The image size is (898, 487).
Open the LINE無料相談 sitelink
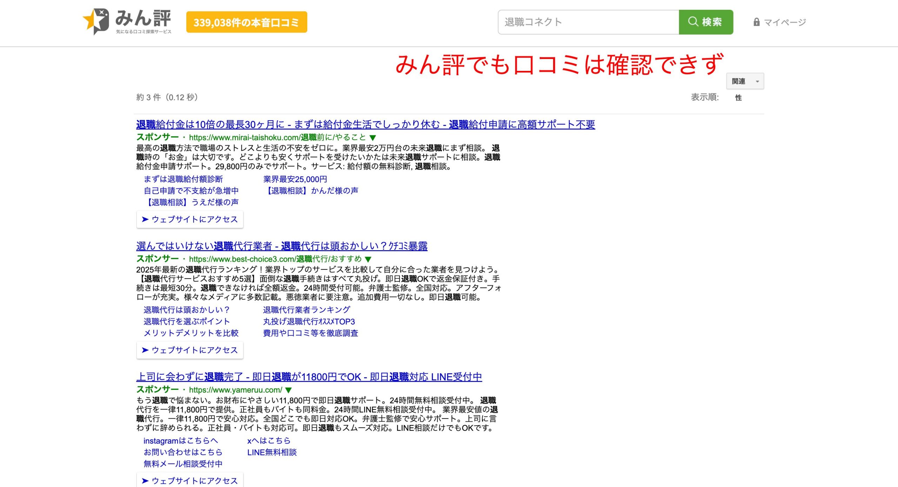pyautogui.click(x=272, y=452)
